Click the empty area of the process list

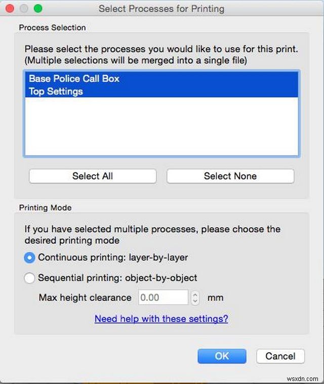click(161, 126)
